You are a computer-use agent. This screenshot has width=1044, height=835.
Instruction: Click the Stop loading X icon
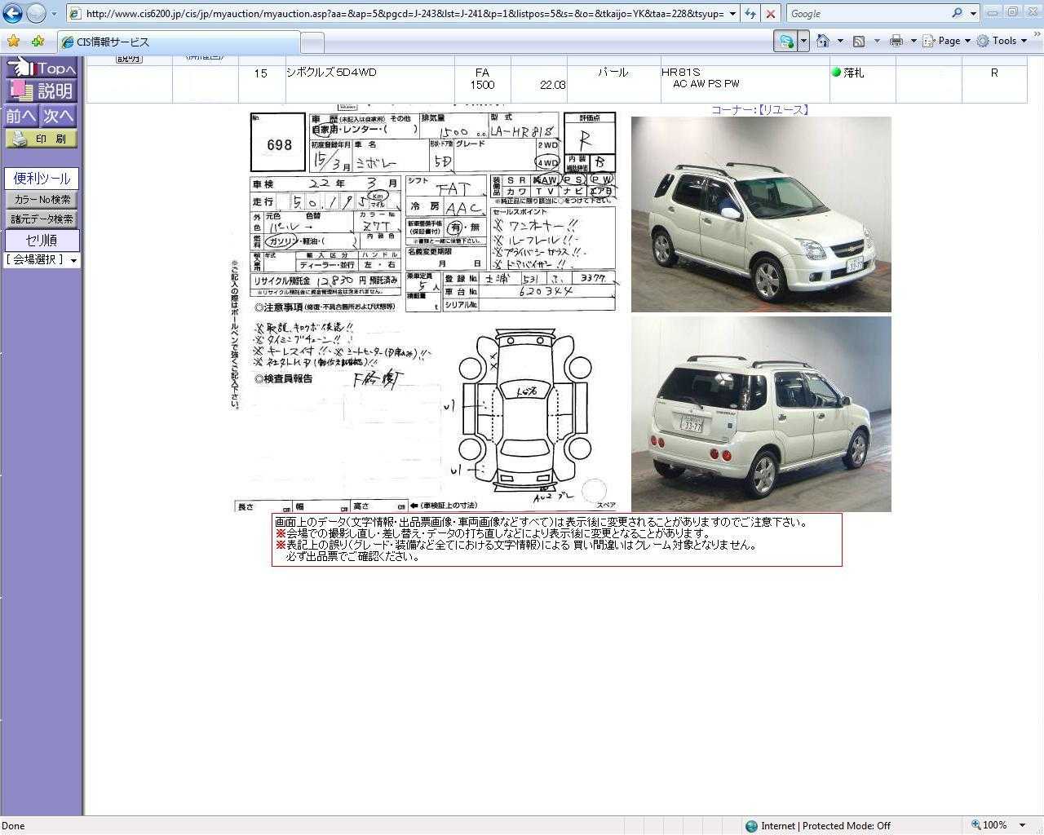[770, 14]
